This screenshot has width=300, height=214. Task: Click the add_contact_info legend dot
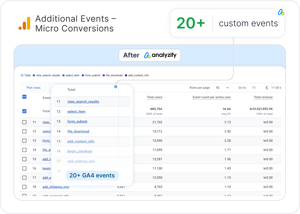tap(126, 75)
